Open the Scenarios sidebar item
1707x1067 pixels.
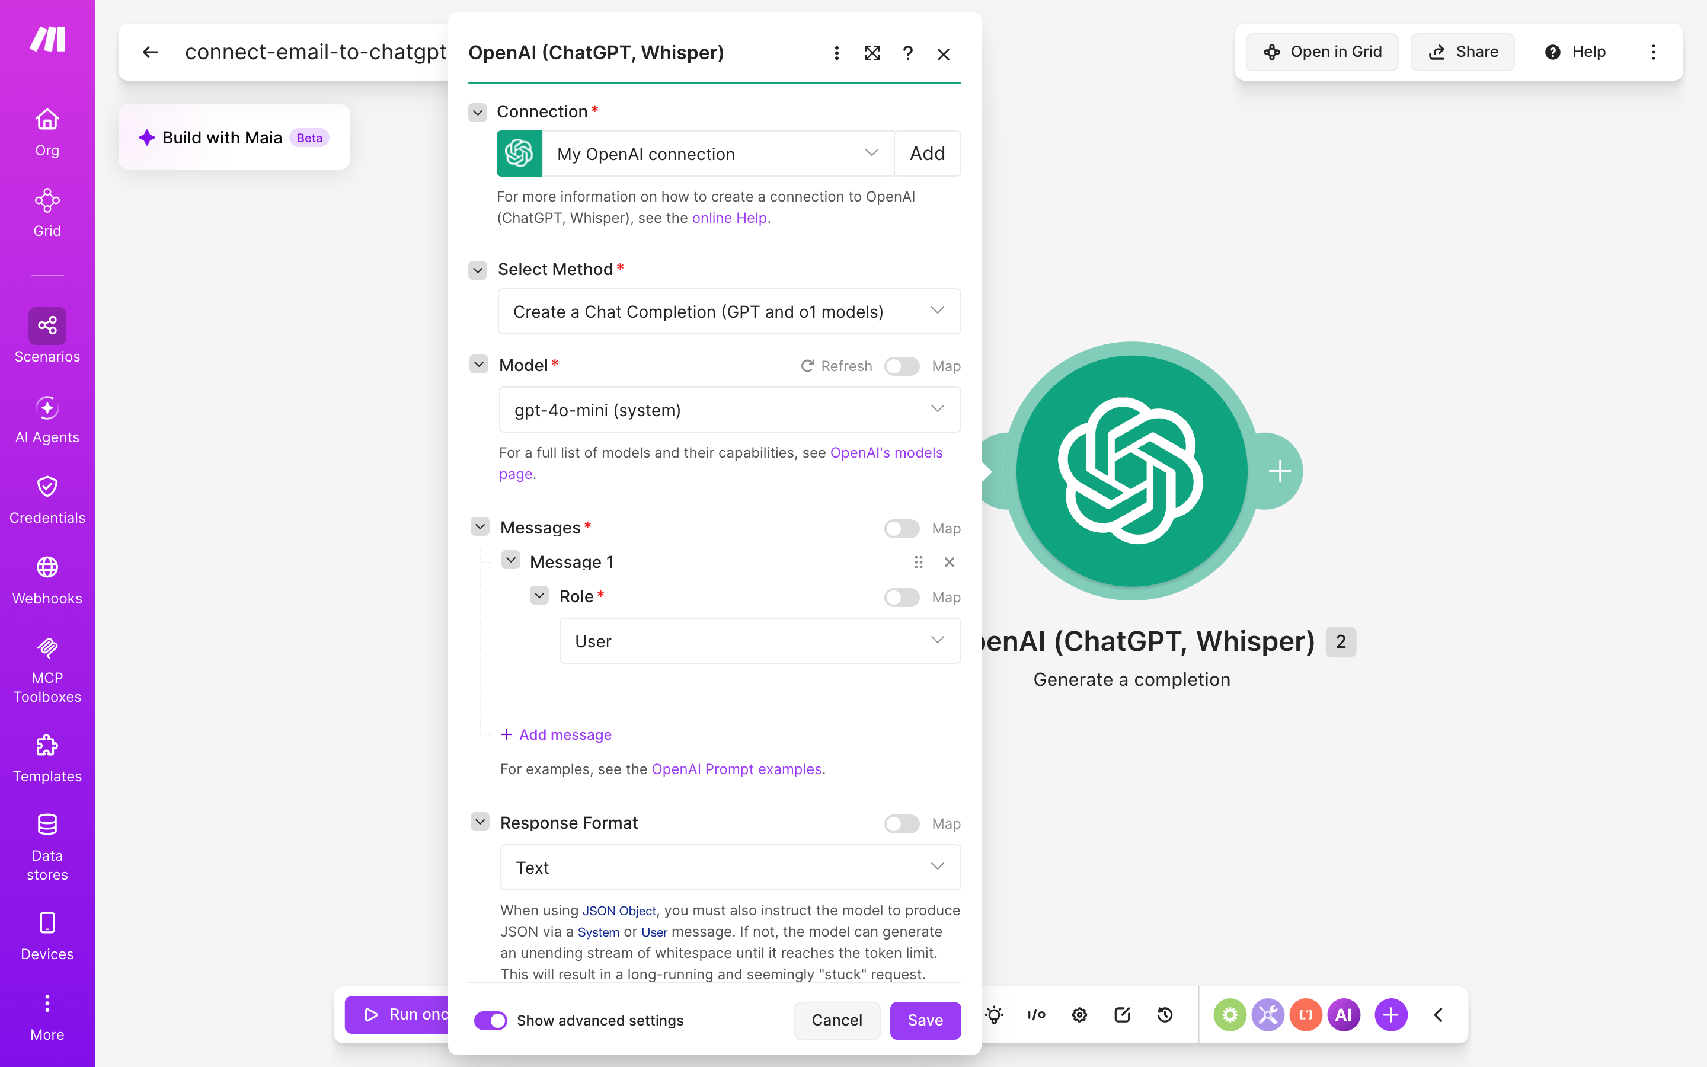pyautogui.click(x=47, y=336)
